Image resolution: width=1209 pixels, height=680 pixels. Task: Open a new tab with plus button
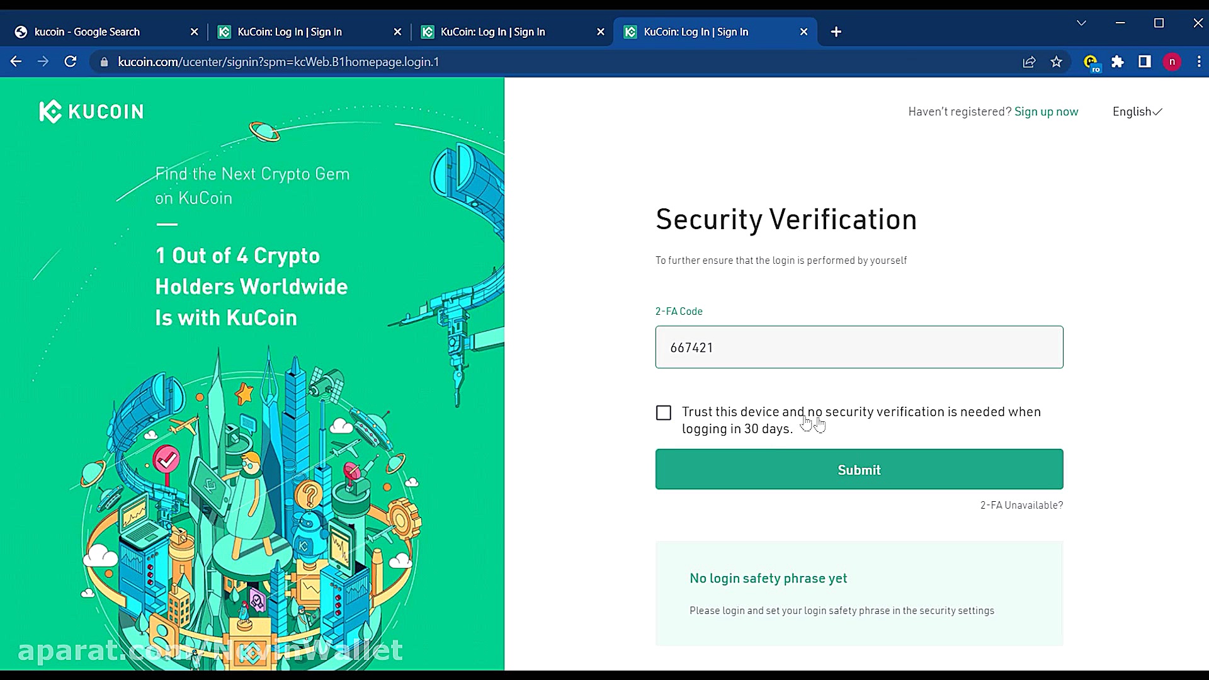coord(836,31)
